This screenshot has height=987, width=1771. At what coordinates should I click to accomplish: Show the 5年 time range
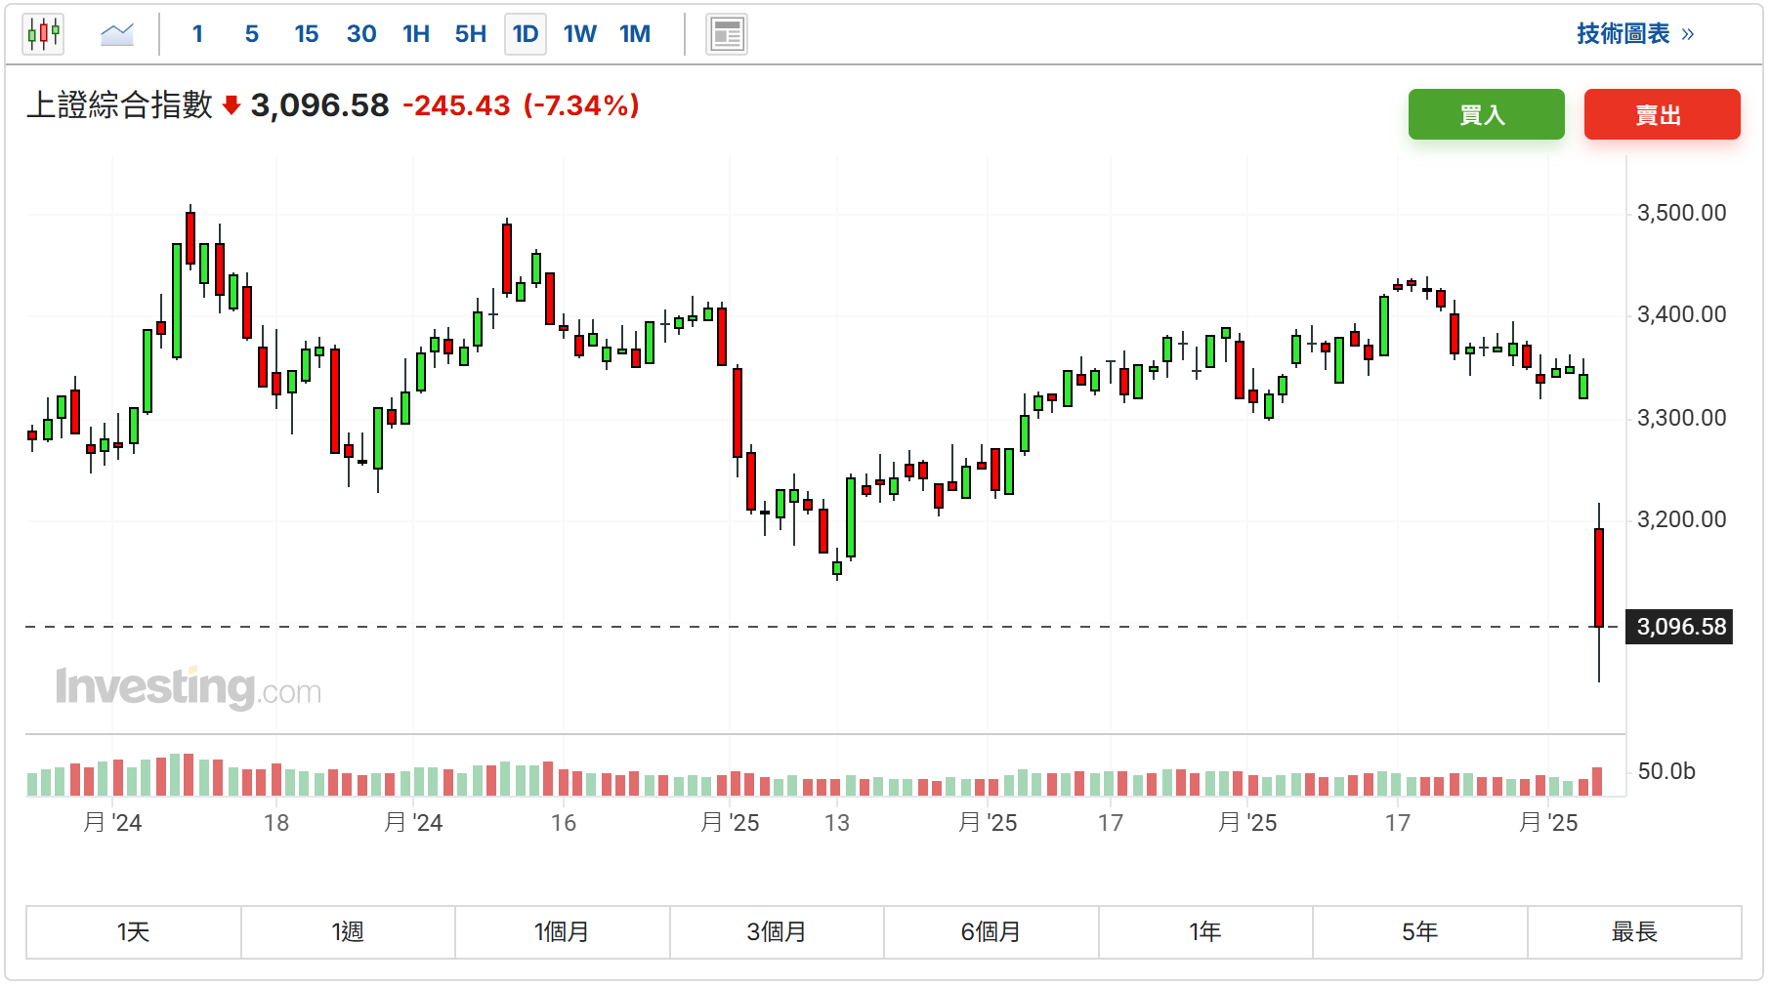point(1419,932)
